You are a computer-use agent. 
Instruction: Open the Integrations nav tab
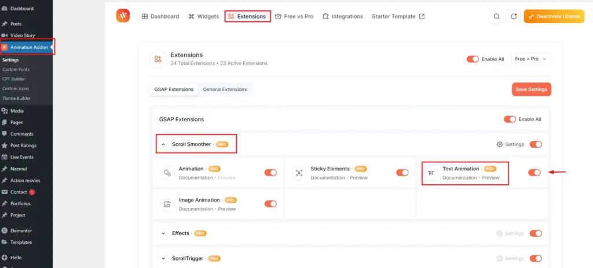point(343,16)
